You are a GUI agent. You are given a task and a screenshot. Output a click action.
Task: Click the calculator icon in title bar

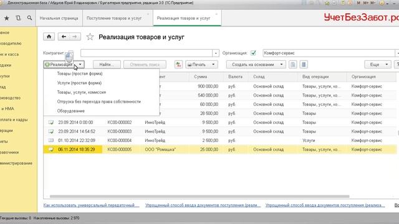click(x=343, y=3)
